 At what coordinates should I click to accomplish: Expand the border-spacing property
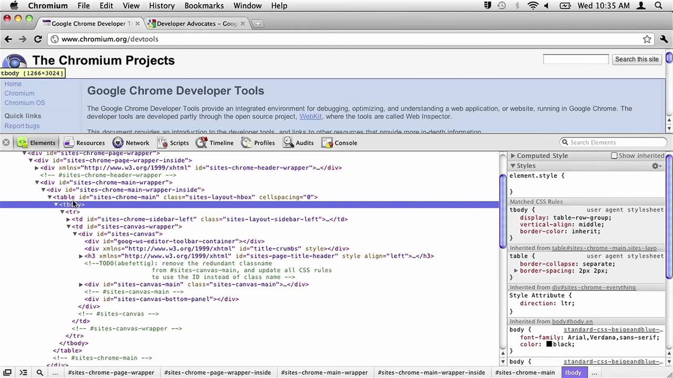click(x=516, y=271)
